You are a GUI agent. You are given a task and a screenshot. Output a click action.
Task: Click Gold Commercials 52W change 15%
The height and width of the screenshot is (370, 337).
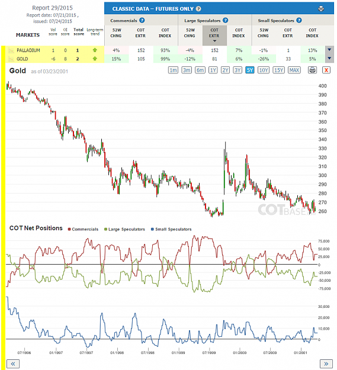point(116,59)
